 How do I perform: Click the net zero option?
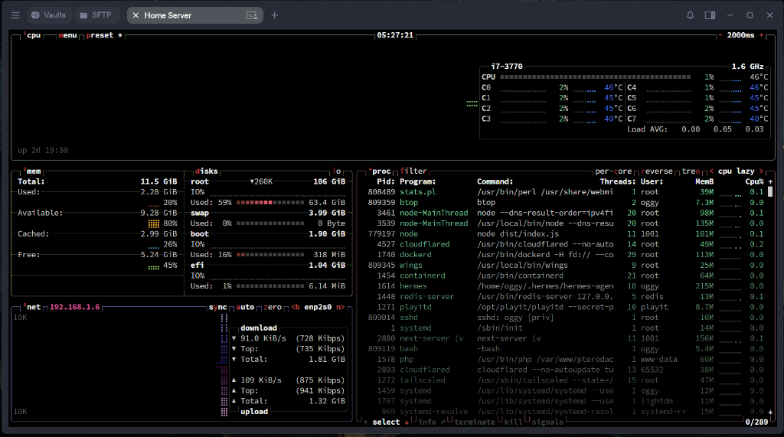click(x=273, y=307)
